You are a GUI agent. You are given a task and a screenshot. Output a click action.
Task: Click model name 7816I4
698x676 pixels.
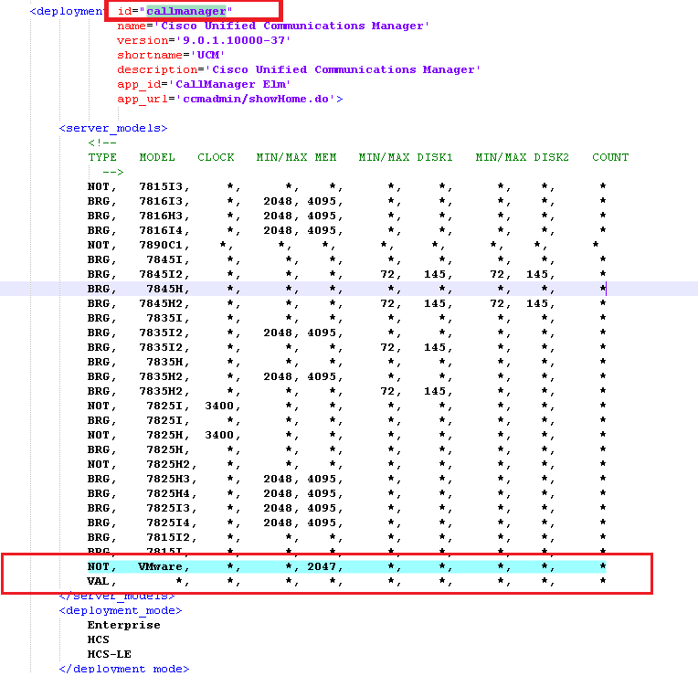tap(161, 231)
